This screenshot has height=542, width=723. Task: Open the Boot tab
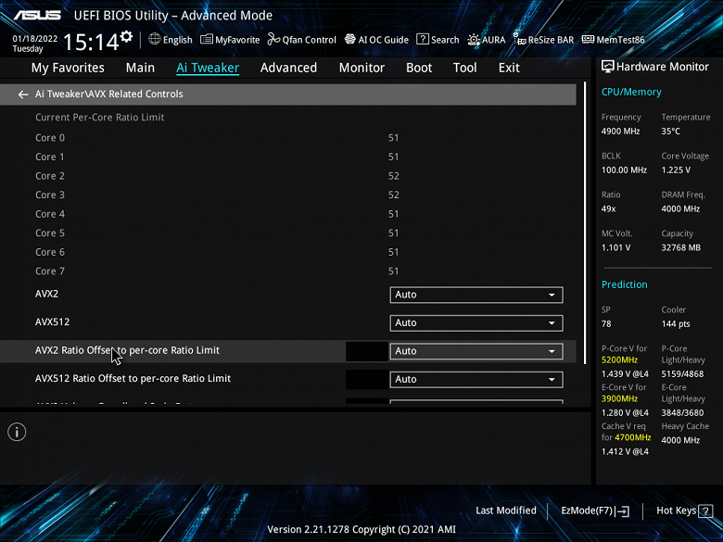(419, 68)
